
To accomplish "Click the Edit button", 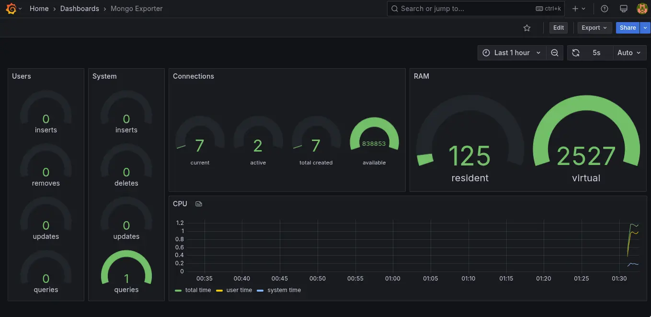I will coord(558,28).
